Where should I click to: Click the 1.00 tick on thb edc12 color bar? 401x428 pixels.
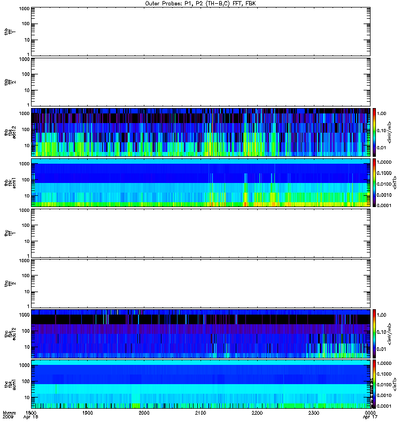(x=381, y=113)
